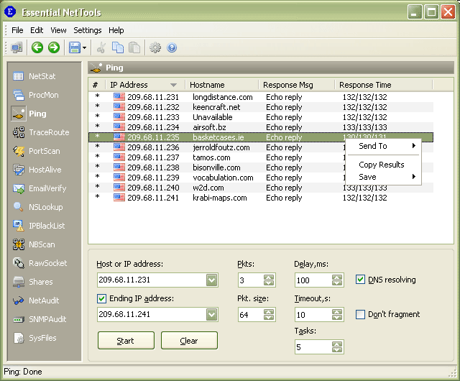Adjust the Tasks spinner arrows

click(x=337, y=347)
